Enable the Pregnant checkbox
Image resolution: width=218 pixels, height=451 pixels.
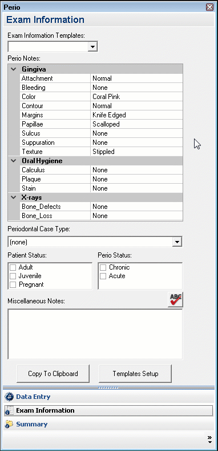point(13,285)
